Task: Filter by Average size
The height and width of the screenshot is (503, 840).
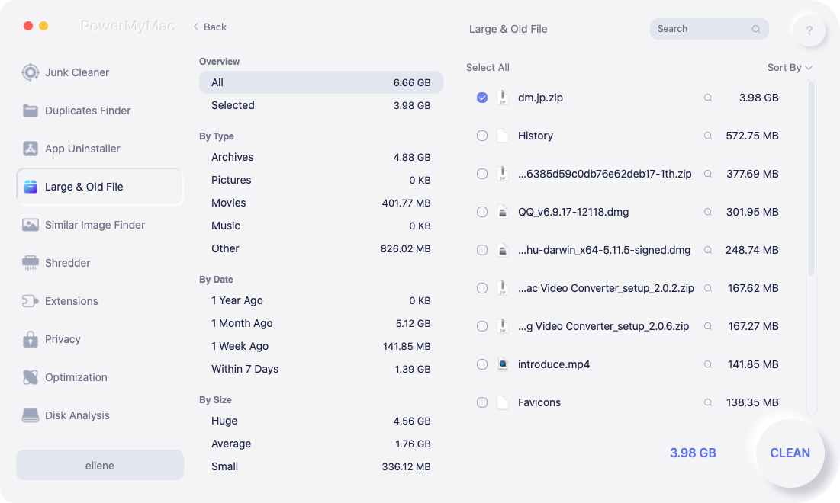Action: coord(321,444)
